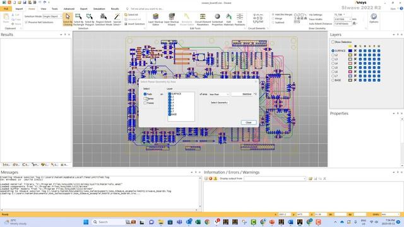Toggle Show Dielectrics checkbox

coord(333,42)
